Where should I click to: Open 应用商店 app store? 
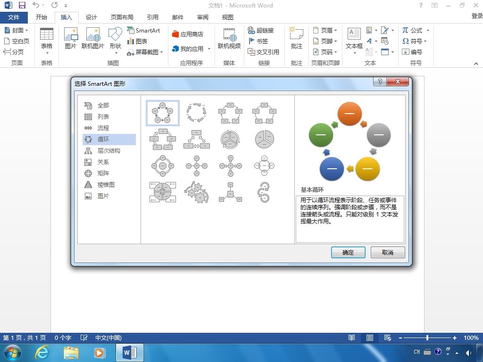tap(188, 34)
